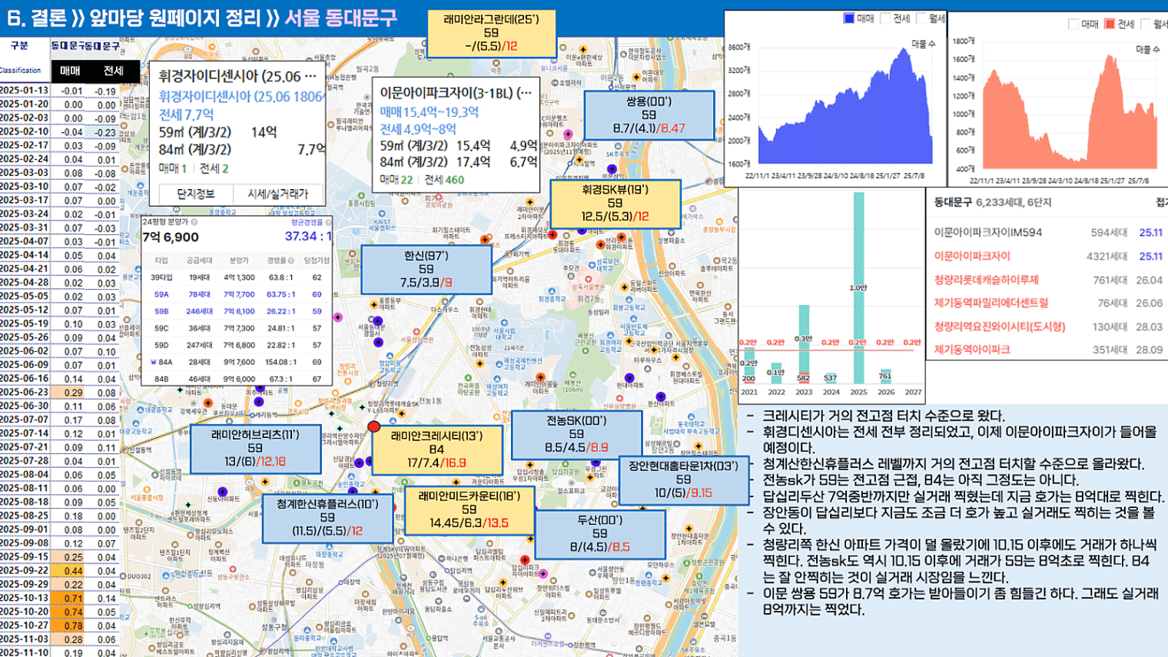This screenshot has height=657, width=1168.
Task: Toggle the 전세 checkbox in the orange chart legend
Action: click(1110, 24)
